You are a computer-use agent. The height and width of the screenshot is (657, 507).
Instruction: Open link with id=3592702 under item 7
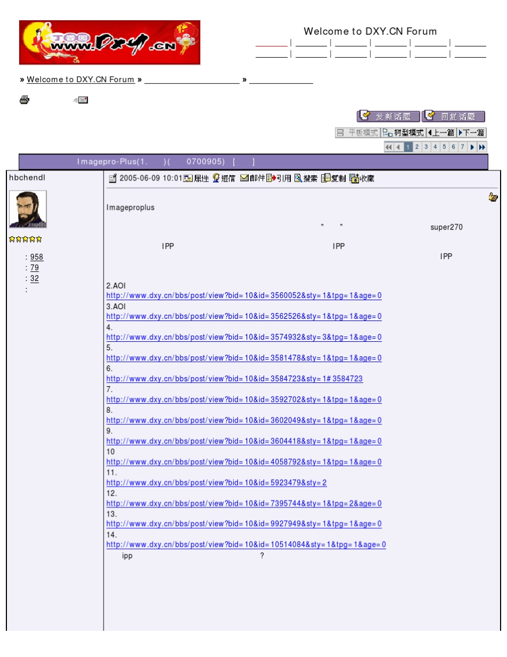click(x=244, y=400)
